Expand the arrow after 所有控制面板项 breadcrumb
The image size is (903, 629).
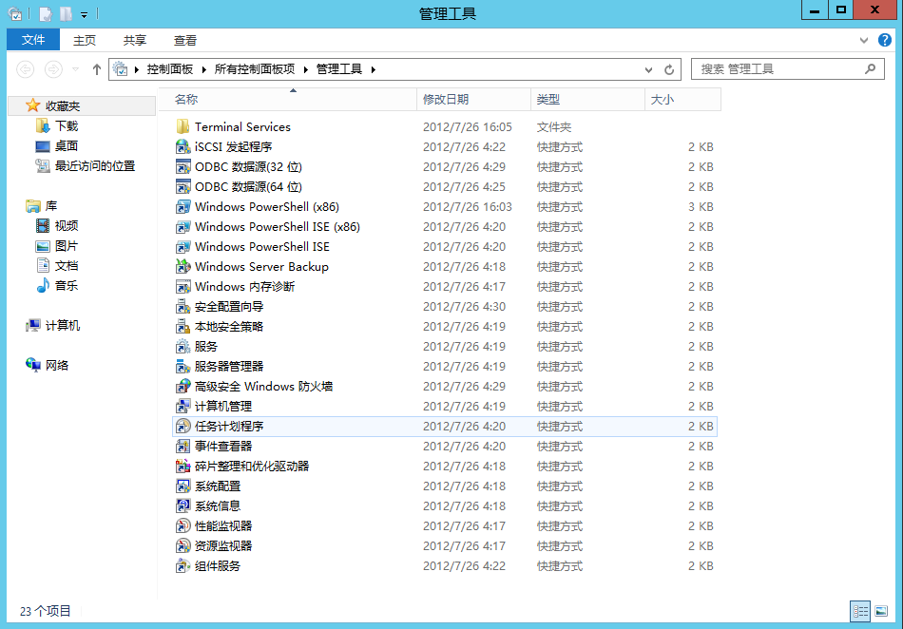tap(306, 69)
